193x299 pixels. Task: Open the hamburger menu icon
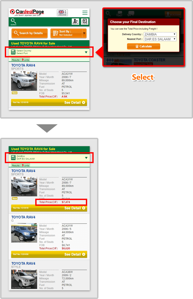coord(85,12)
